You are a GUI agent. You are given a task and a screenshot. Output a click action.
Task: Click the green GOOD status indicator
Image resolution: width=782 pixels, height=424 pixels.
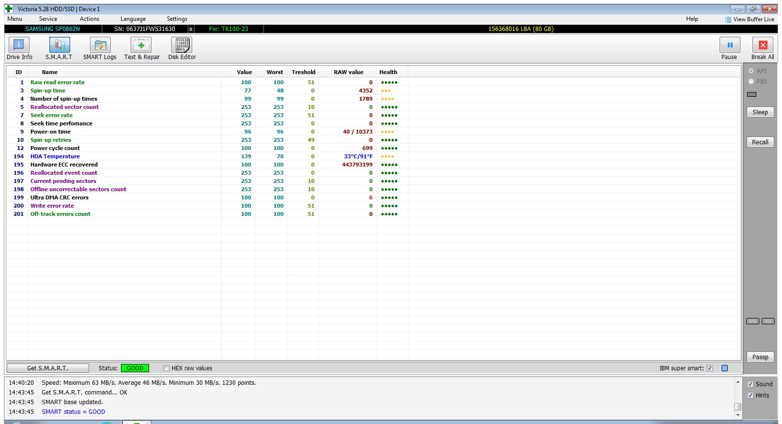tap(135, 368)
